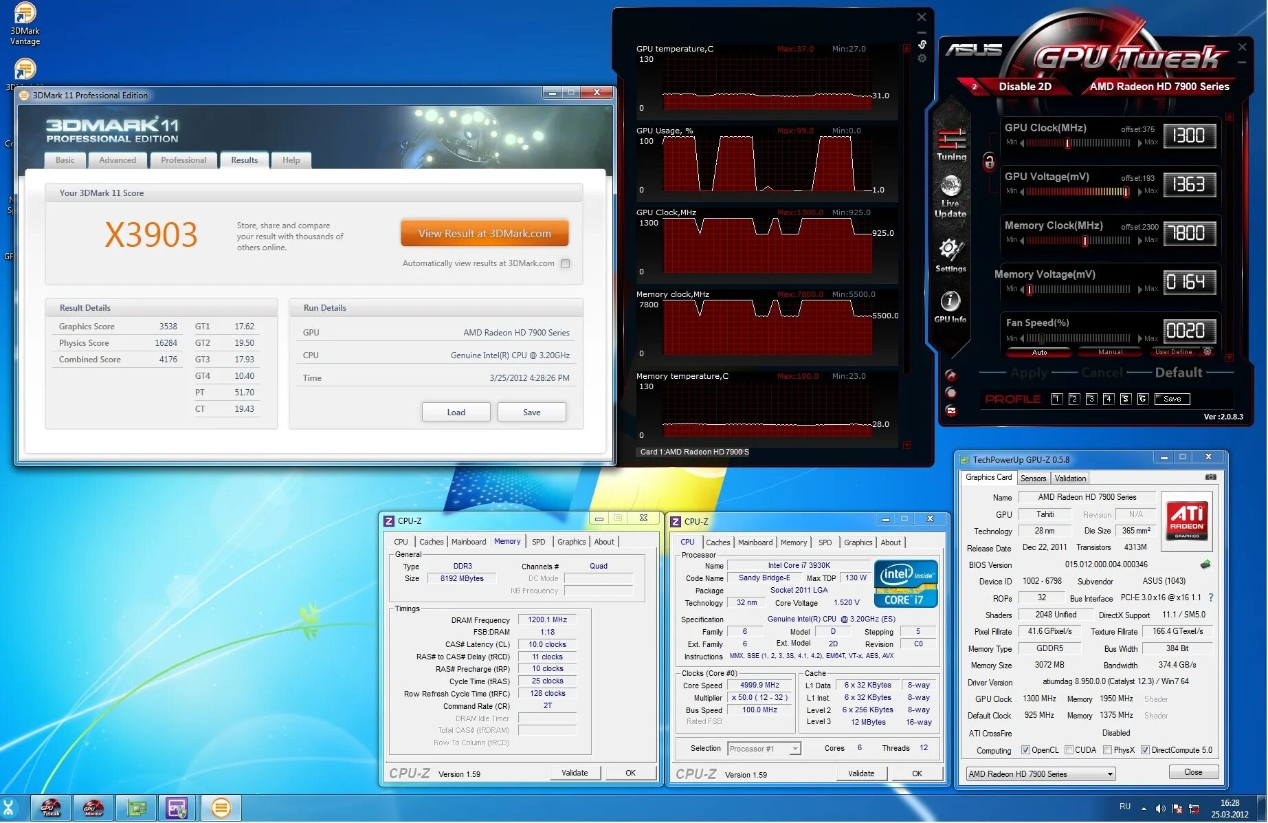Set fan speed mode to Manual
The height and width of the screenshot is (823, 1268).
1111,352
